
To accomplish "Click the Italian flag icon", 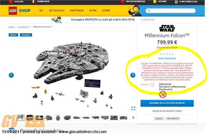I will (x=33, y=2).
